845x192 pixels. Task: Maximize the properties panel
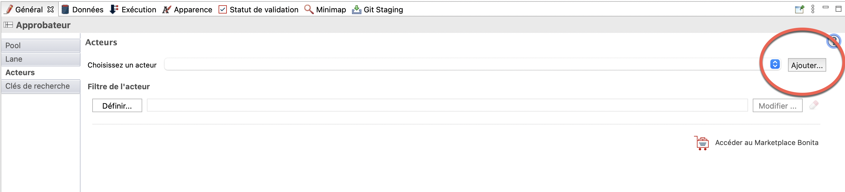point(838,9)
